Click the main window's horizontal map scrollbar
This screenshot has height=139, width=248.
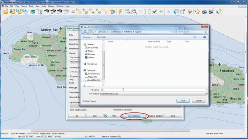110,131
